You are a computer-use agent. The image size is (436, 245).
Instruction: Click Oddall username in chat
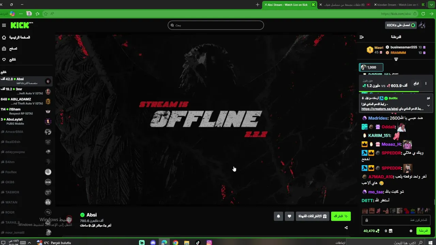click(388, 127)
